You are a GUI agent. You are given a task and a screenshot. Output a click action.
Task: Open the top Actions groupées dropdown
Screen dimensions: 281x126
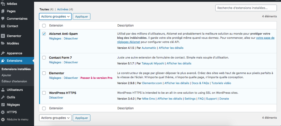pyautogui.click(x=55, y=16)
